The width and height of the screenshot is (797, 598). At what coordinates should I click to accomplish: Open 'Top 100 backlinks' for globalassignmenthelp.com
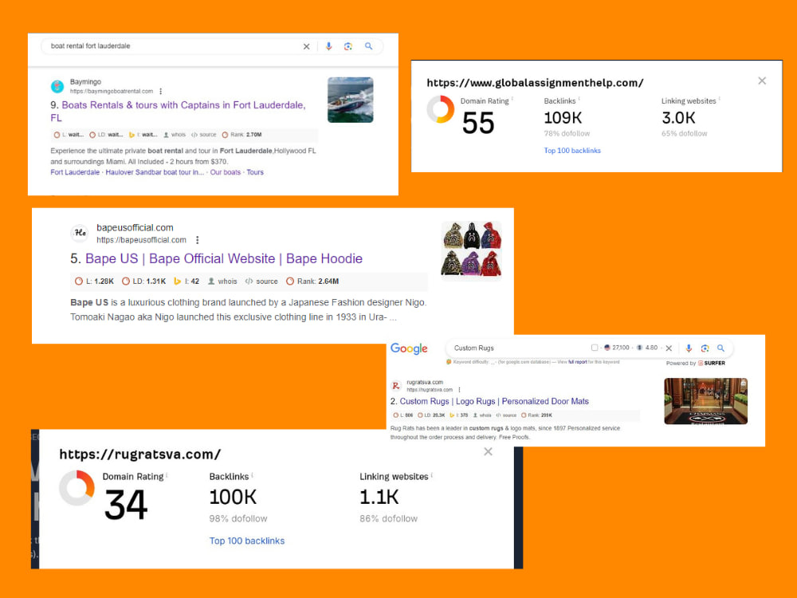[x=571, y=151]
